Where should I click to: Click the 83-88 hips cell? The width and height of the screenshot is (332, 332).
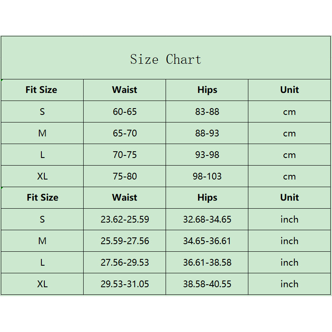(207, 112)
